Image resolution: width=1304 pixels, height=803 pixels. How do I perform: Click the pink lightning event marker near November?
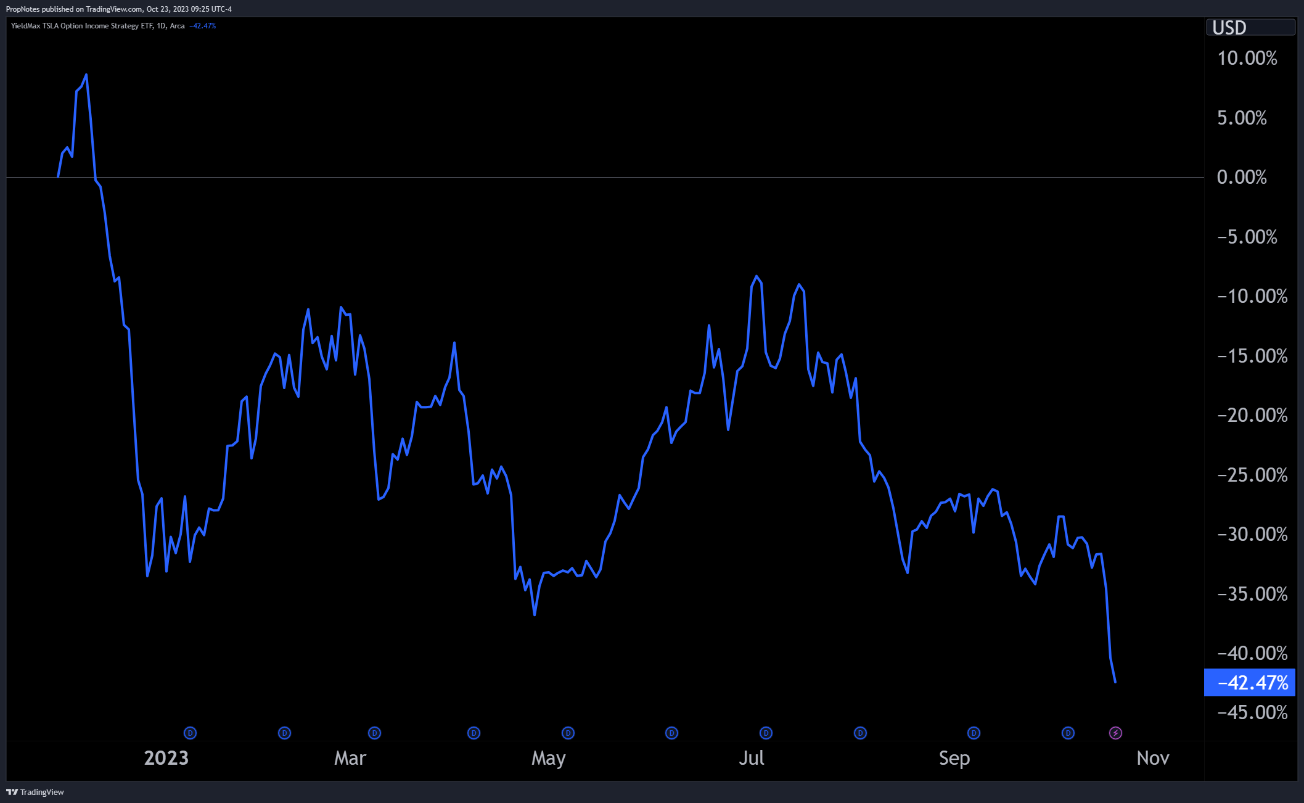(x=1116, y=733)
